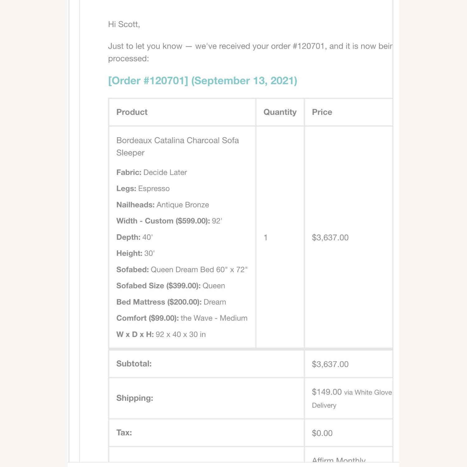
Task: Click the Bed Mattress ($200.00) line
Action: [171, 302]
